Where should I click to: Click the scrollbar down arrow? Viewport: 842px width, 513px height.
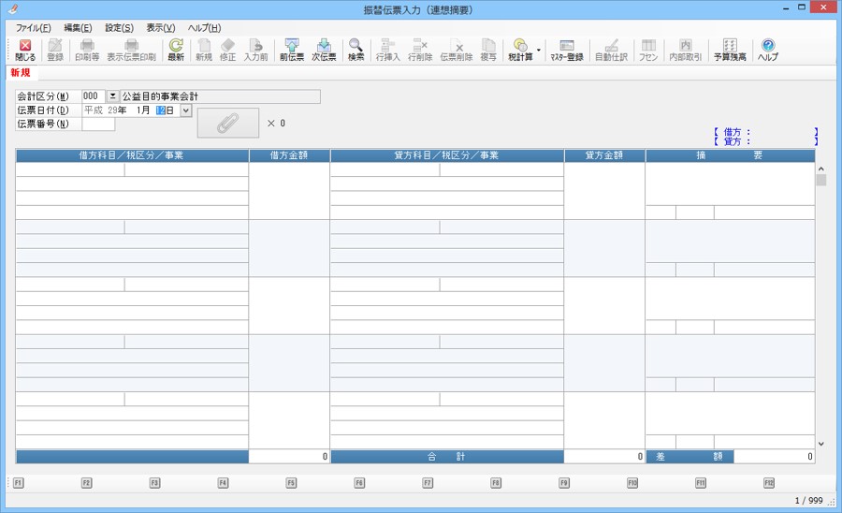tap(820, 444)
